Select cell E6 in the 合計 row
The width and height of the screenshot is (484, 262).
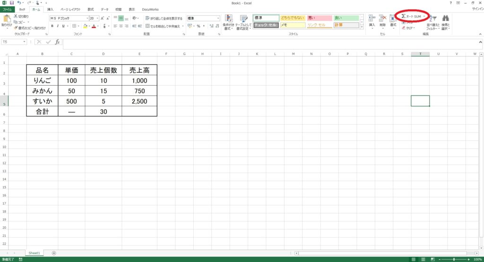point(139,112)
